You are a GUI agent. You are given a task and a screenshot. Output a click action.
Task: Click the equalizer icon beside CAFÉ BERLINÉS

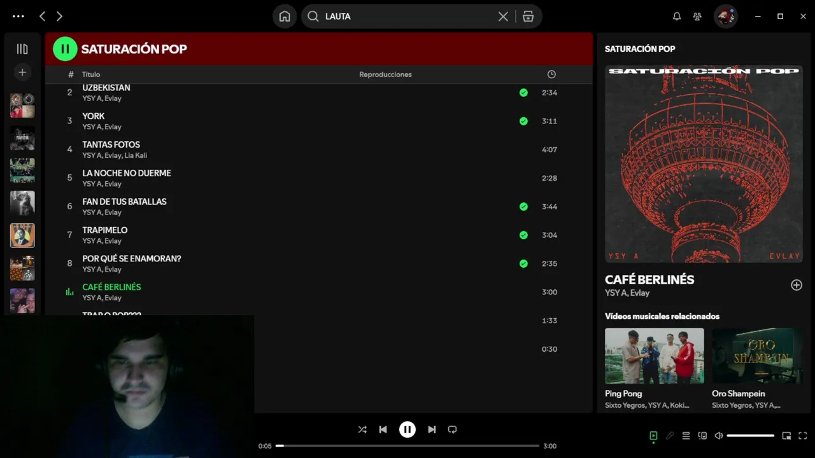(x=70, y=292)
